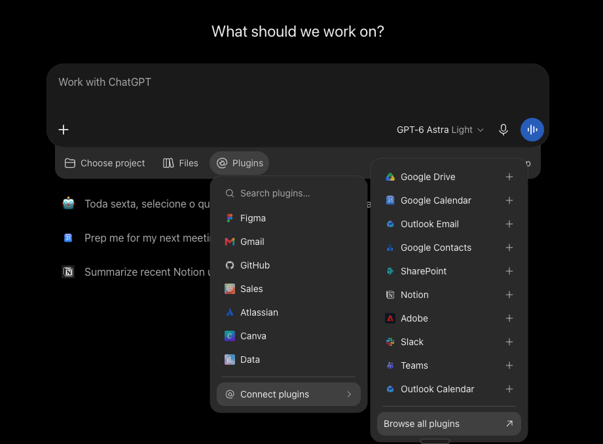603x444 pixels.
Task: Click the Notion icon beside Summarize suggestion
Action: (x=68, y=272)
